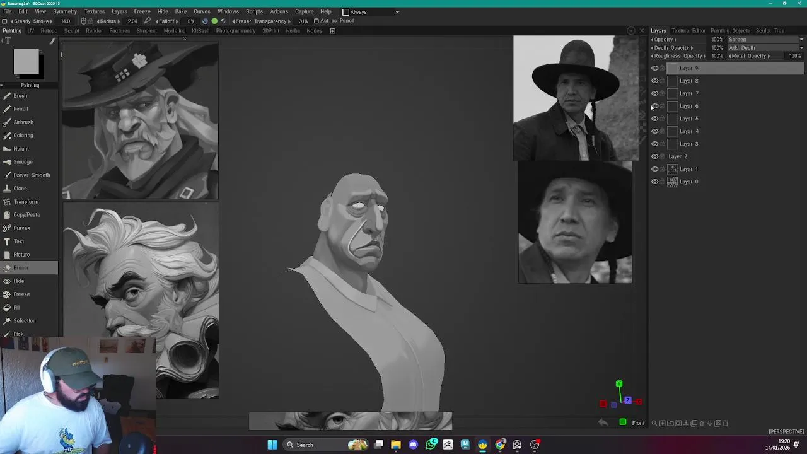Open the Textures menu
Viewport: 807px width, 454px height.
pyautogui.click(x=95, y=11)
